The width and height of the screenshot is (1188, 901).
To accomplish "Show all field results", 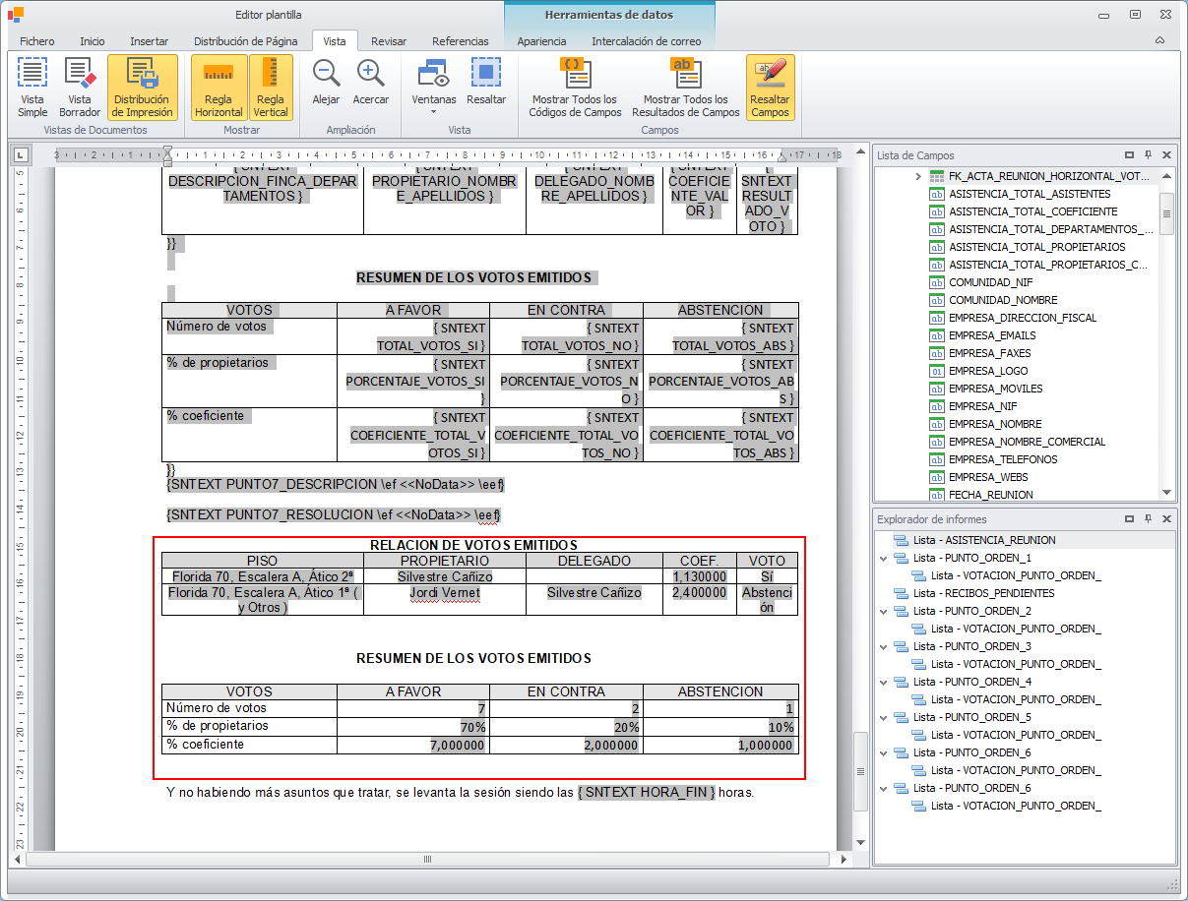I will point(685,87).
